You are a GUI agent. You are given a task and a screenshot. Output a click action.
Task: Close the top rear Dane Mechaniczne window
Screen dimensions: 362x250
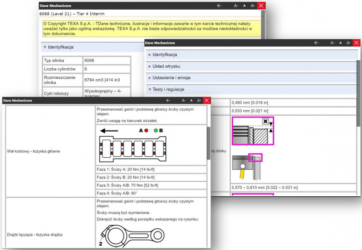261,5
